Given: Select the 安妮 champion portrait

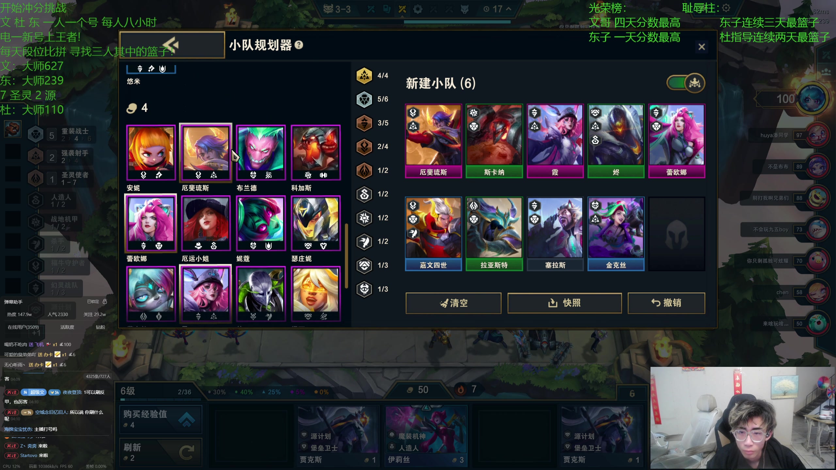Looking at the screenshot, I should (151, 153).
